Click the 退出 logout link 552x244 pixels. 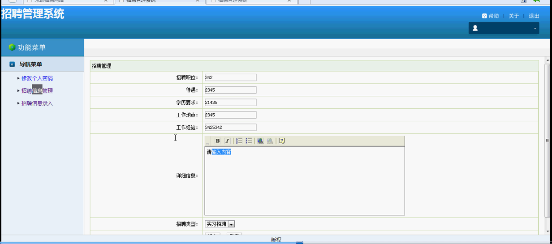point(534,16)
